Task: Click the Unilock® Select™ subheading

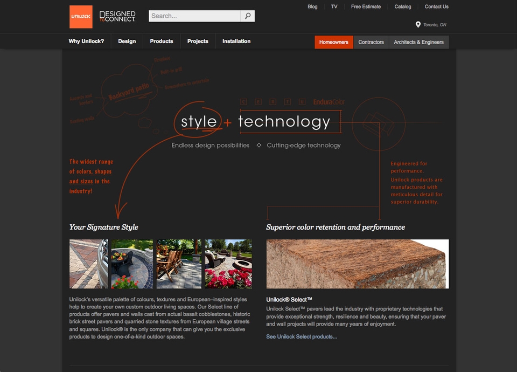Action: (289, 300)
